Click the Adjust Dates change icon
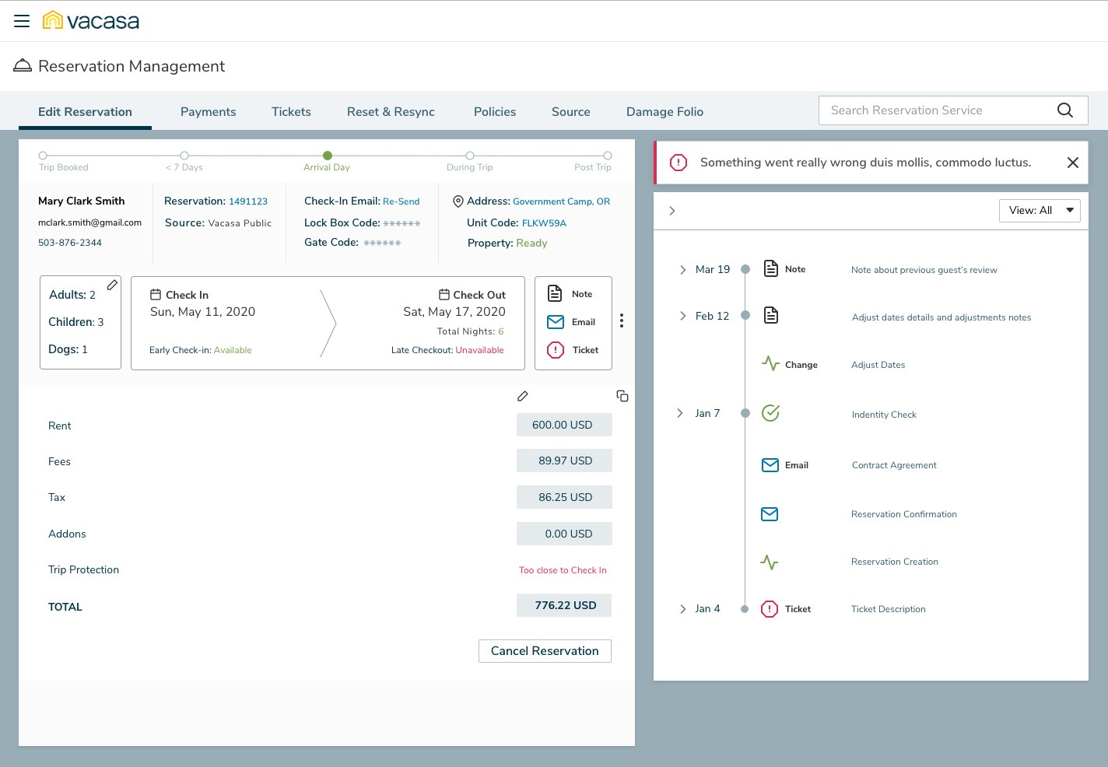This screenshot has height=767, width=1108. (770, 363)
